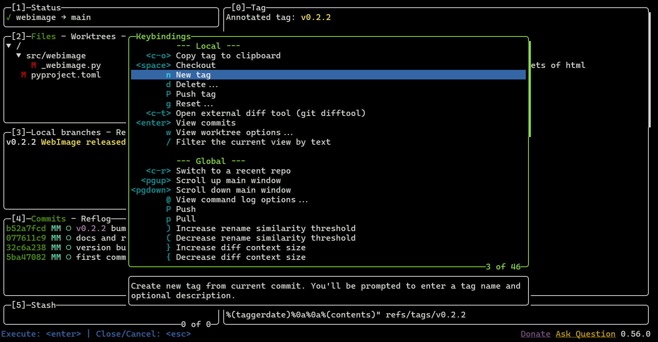The image size is (658, 342).
Task: Click the Tag panel scrollbar
Action: click(650, 70)
